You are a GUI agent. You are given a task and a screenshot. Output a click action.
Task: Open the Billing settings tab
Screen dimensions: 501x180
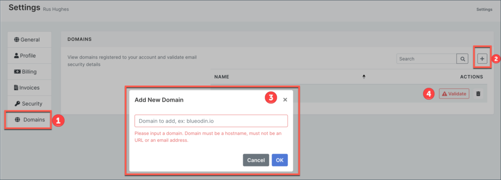29,72
